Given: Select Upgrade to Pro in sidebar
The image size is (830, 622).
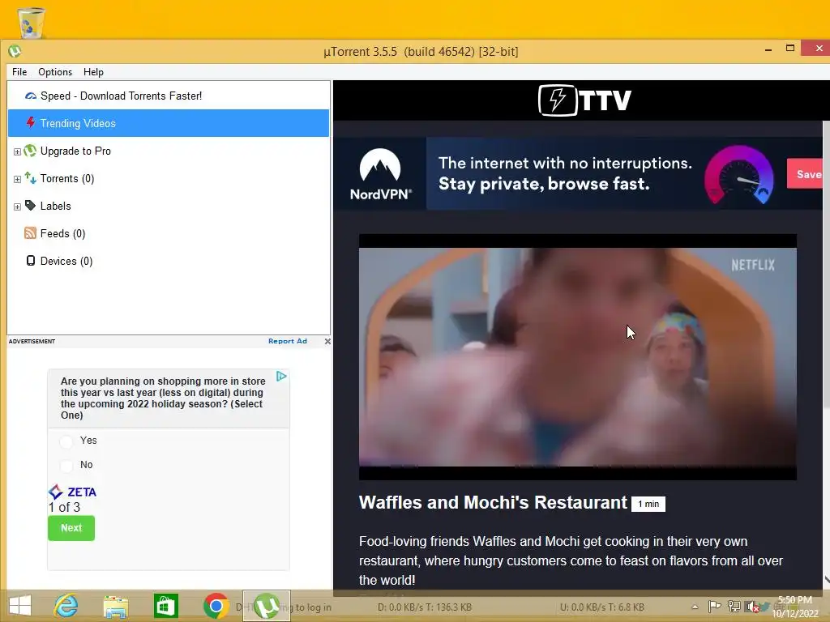Looking at the screenshot, I should click(169, 151).
